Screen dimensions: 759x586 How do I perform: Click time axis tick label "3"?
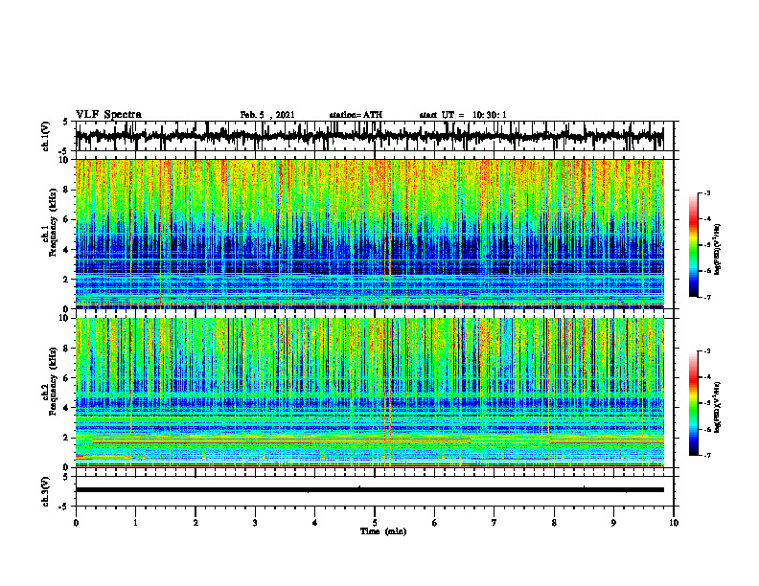255,523
